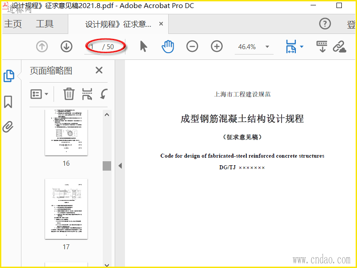This screenshot has height=268, width=357.
Task: Choose the arrow selection tool
Action: 143,46
